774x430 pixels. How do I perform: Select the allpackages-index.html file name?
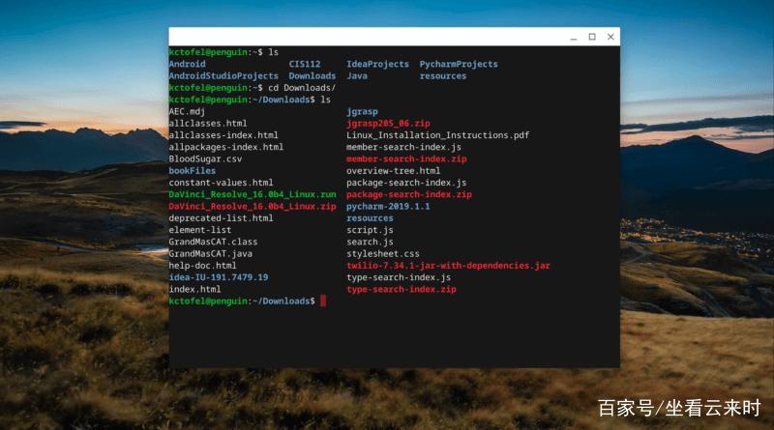(x=226, y=147)
